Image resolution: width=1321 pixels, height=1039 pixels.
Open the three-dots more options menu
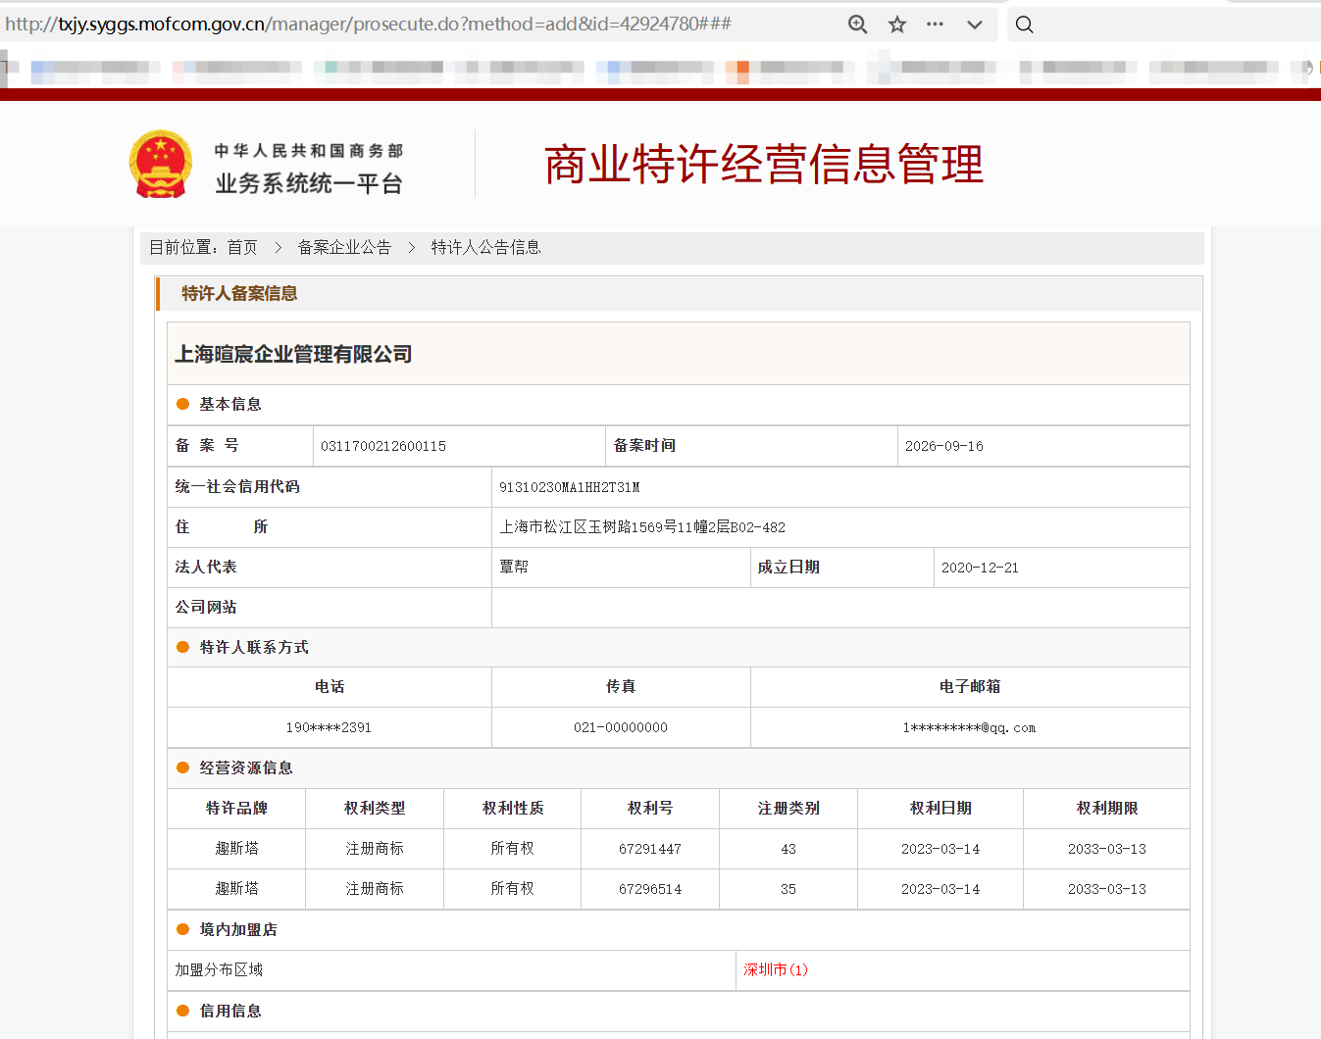935,25
